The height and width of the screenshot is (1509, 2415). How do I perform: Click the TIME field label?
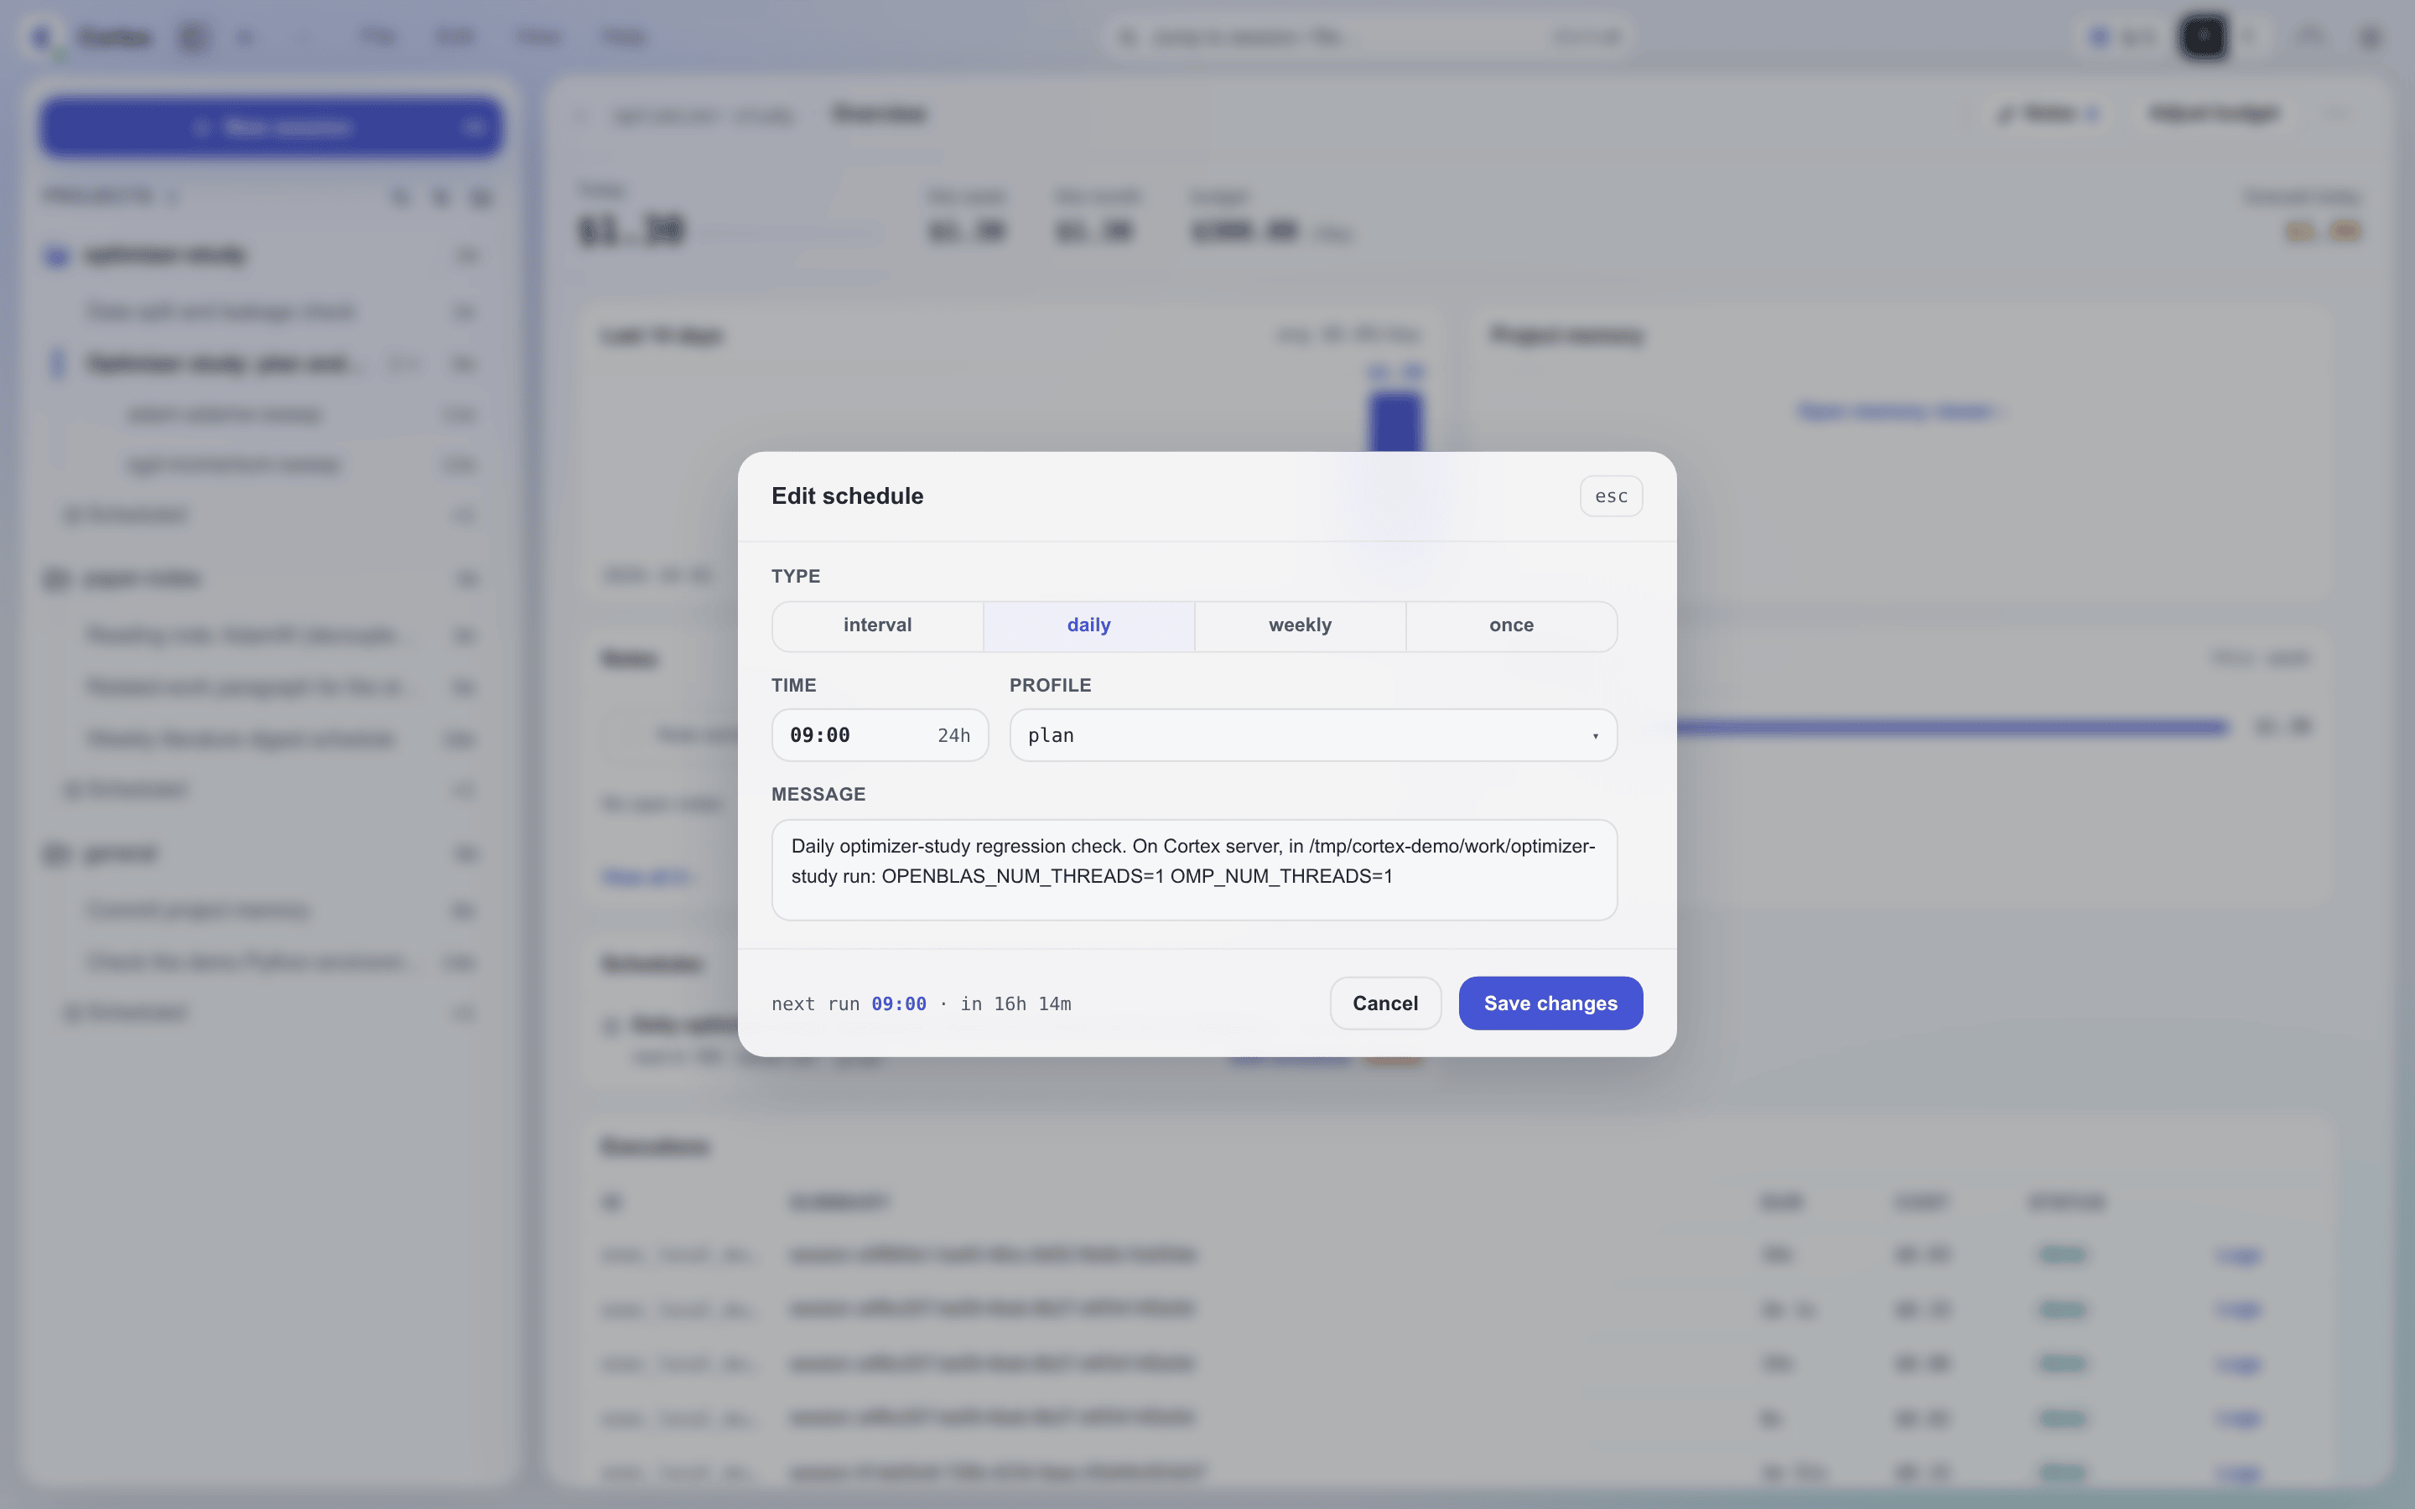[793, 686]
